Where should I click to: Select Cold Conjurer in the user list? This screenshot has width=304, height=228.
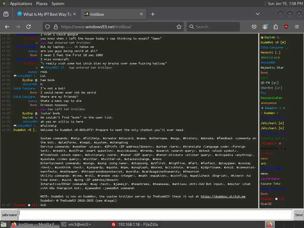pyautogui.click(x=274, y=47)
